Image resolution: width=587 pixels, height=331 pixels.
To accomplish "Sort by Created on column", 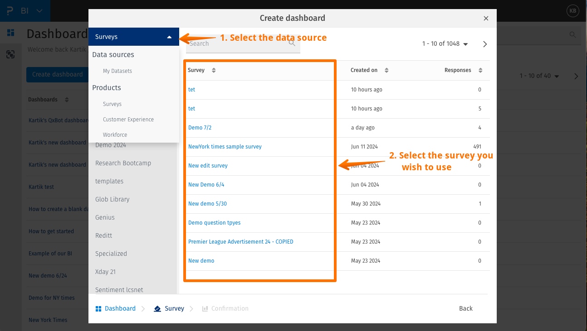I will (x=386, y=70).
